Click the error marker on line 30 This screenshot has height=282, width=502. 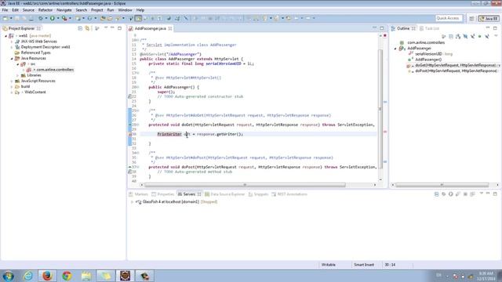tap(130, 134)
